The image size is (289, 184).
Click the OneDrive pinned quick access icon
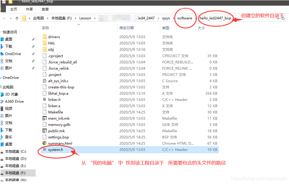(x=2, y=54)
